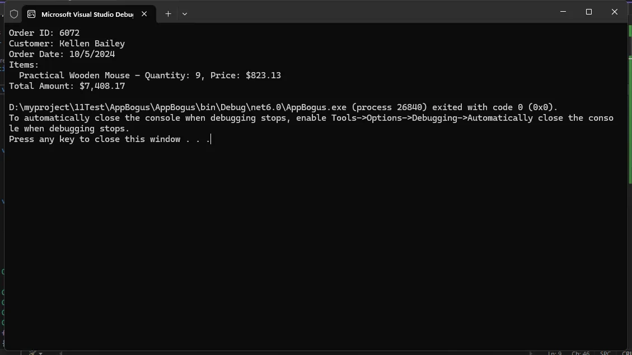The image size is (632, 355).
Task: Minimize the debug console window
Action: 563,12
